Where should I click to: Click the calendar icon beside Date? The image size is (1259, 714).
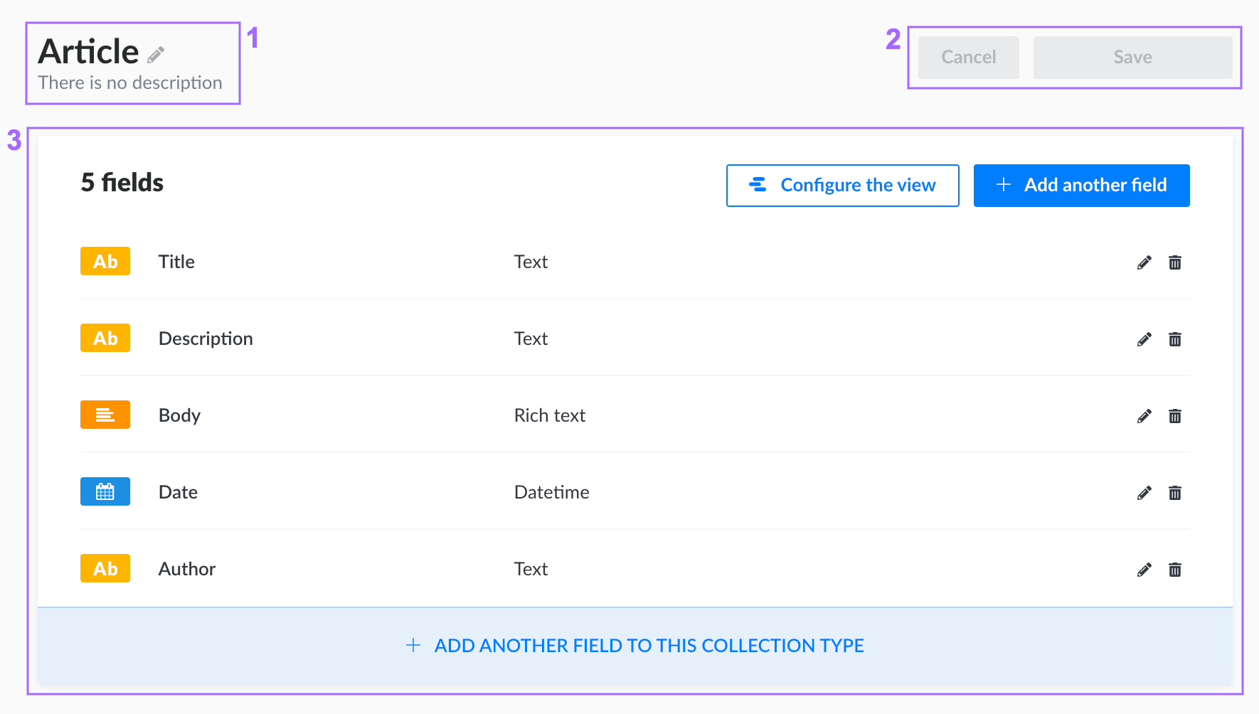tap(105, 491)
